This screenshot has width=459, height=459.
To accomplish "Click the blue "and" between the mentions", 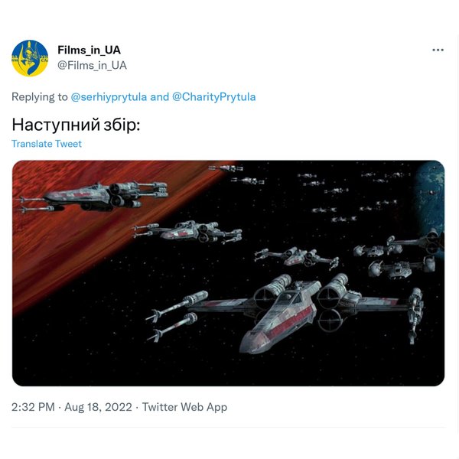I will pyautogui.click(x=160, y=97).
